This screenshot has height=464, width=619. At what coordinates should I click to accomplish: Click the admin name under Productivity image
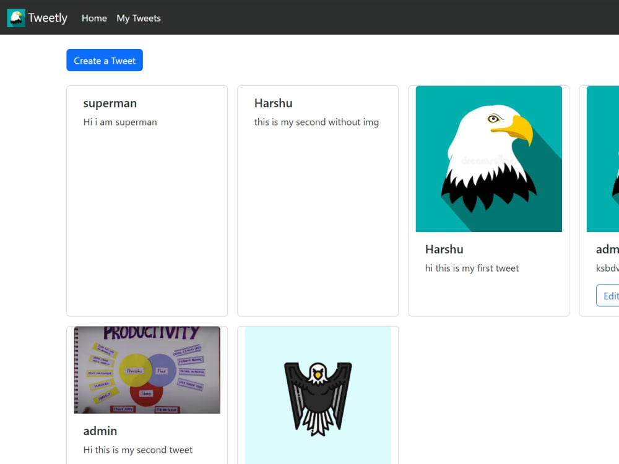point(100,431)
